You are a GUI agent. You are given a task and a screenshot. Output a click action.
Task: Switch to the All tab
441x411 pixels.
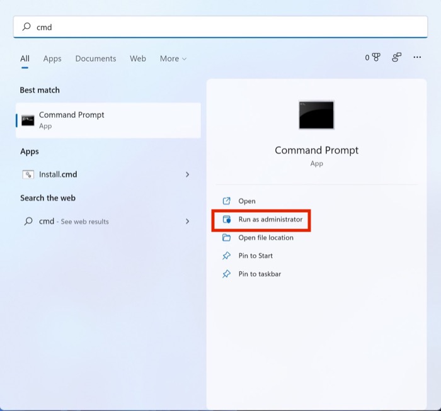coord(25,59)
